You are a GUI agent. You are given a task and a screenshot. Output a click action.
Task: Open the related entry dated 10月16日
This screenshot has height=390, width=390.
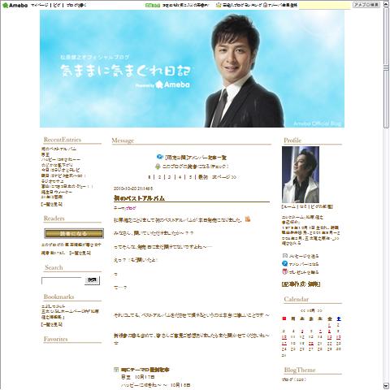tap(155, 385)
